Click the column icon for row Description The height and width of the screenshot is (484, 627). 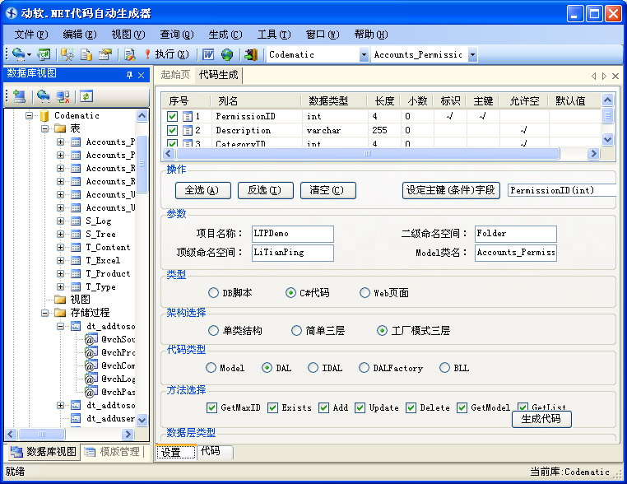[x=188, y=130]
